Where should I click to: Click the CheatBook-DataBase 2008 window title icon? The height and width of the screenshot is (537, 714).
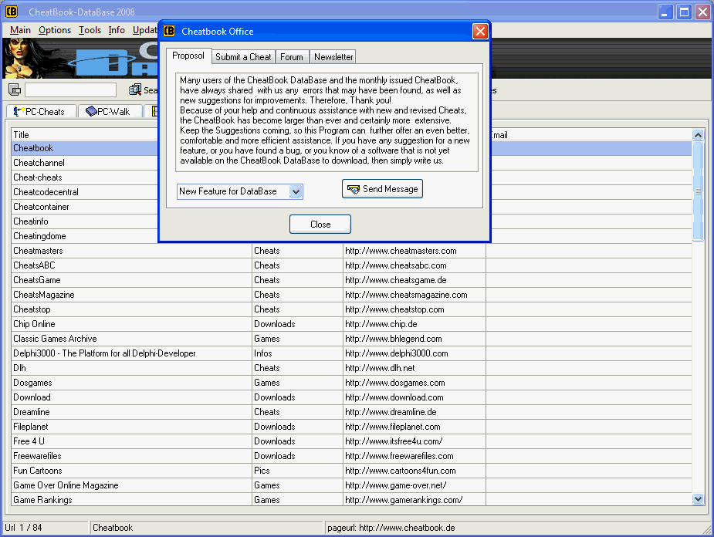click(12, 12)
